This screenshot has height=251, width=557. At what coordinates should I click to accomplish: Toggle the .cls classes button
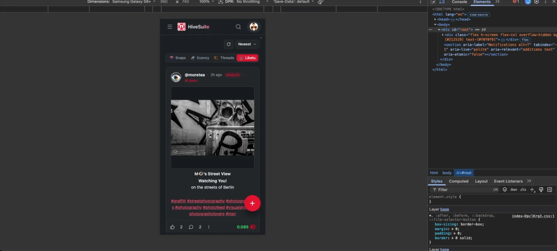(523, 190)
